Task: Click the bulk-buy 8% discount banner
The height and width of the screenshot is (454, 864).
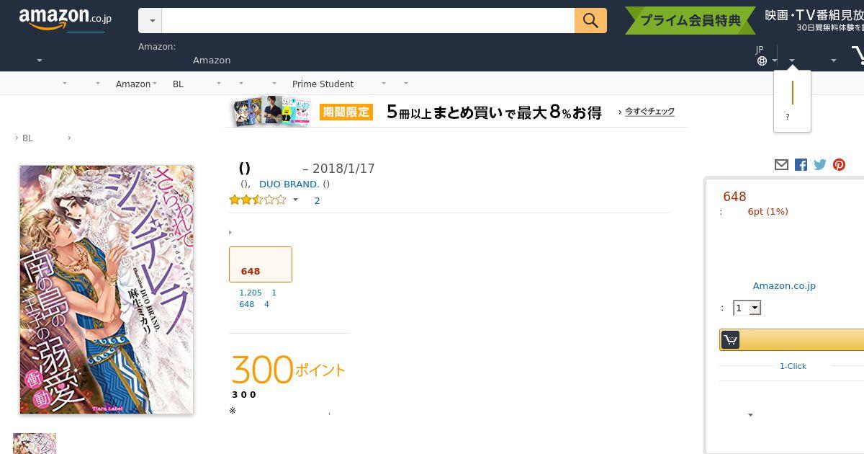Action: [x=457, y=112]
